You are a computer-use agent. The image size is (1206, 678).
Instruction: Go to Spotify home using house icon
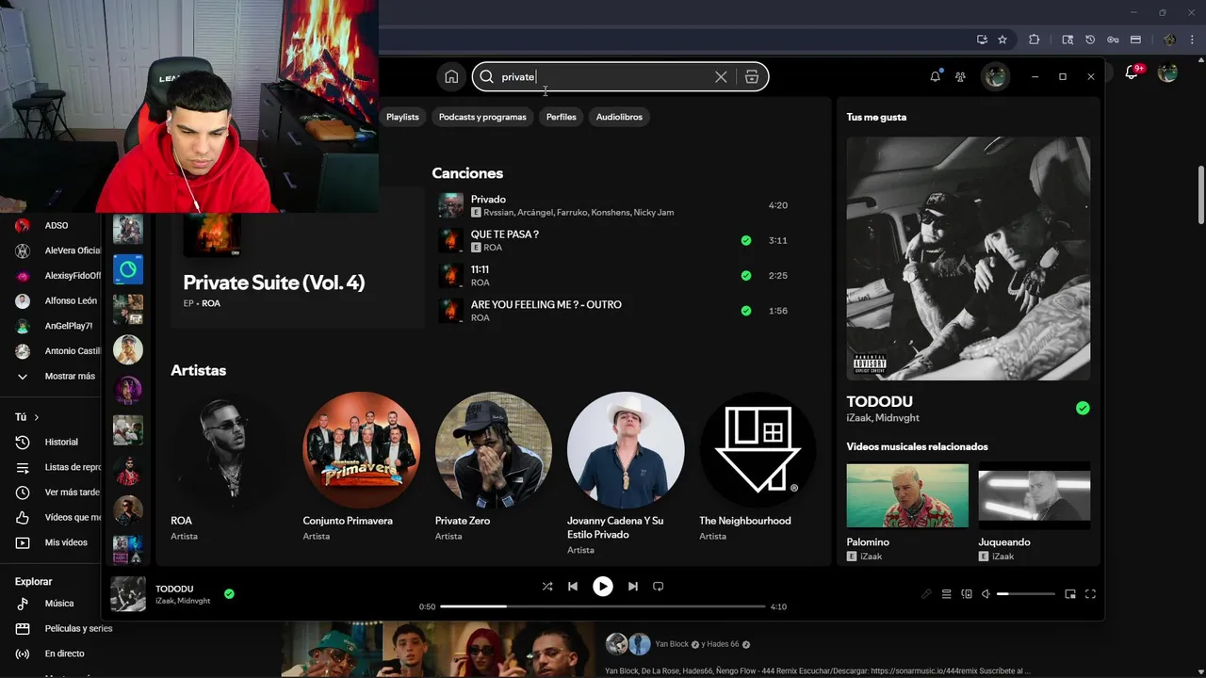[451, 77]
